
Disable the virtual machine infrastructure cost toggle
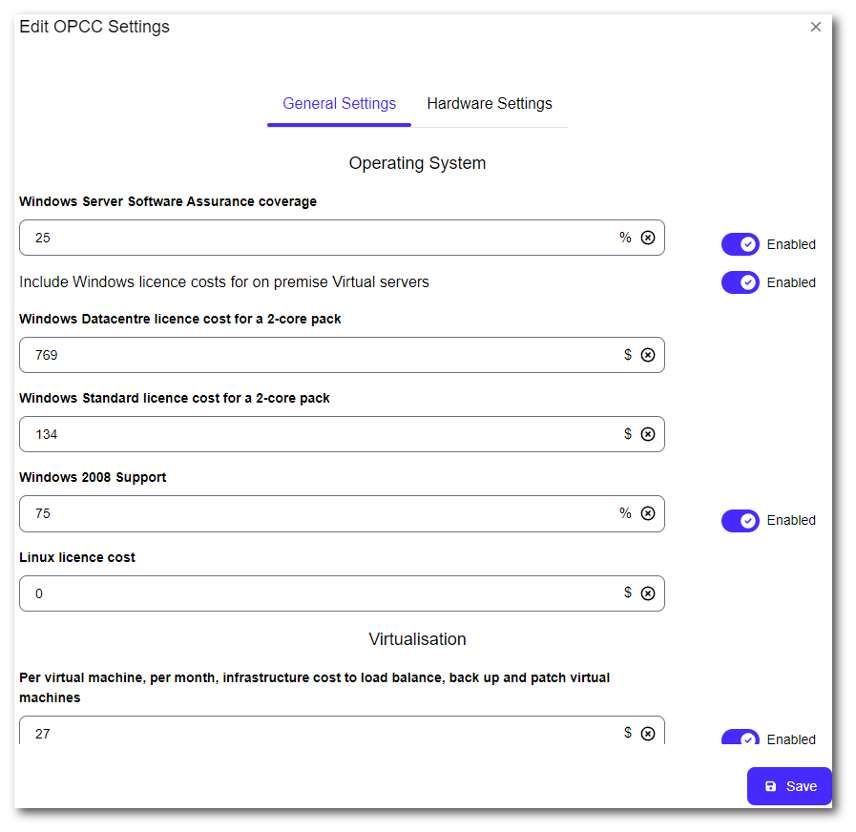click(x=740, y=738)
